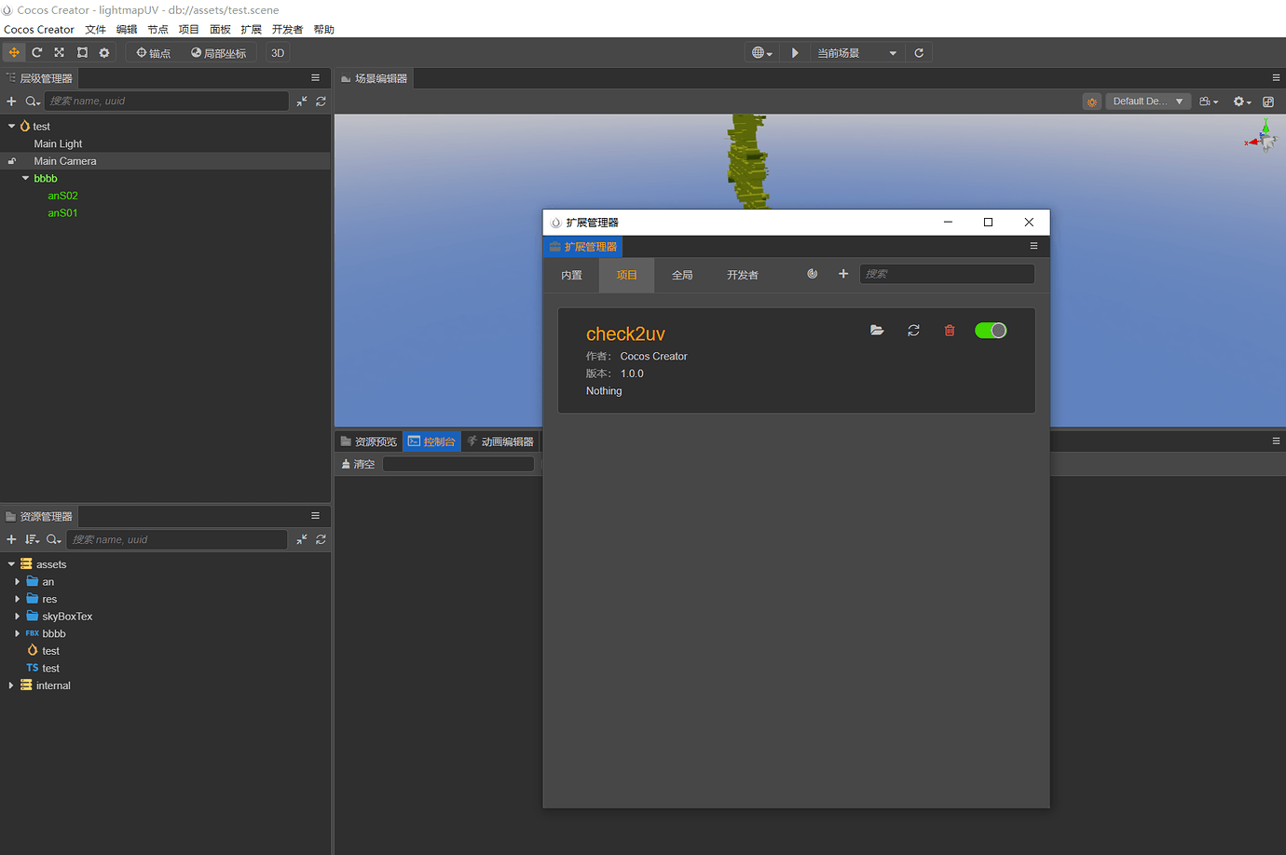The width and height of the screenshot is (1286, 855).
Task: Reload the check2uv extension
Action: (913, 331)
